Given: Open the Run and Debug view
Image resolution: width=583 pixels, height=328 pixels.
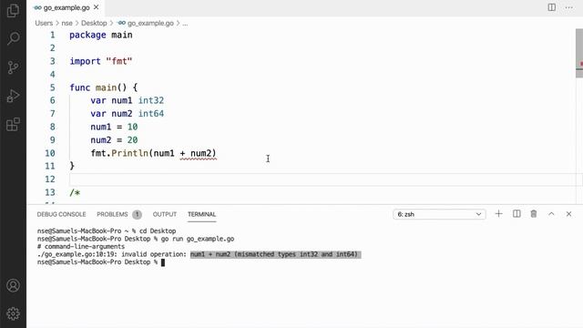Looking at the screenshot, I should (13, 96).
